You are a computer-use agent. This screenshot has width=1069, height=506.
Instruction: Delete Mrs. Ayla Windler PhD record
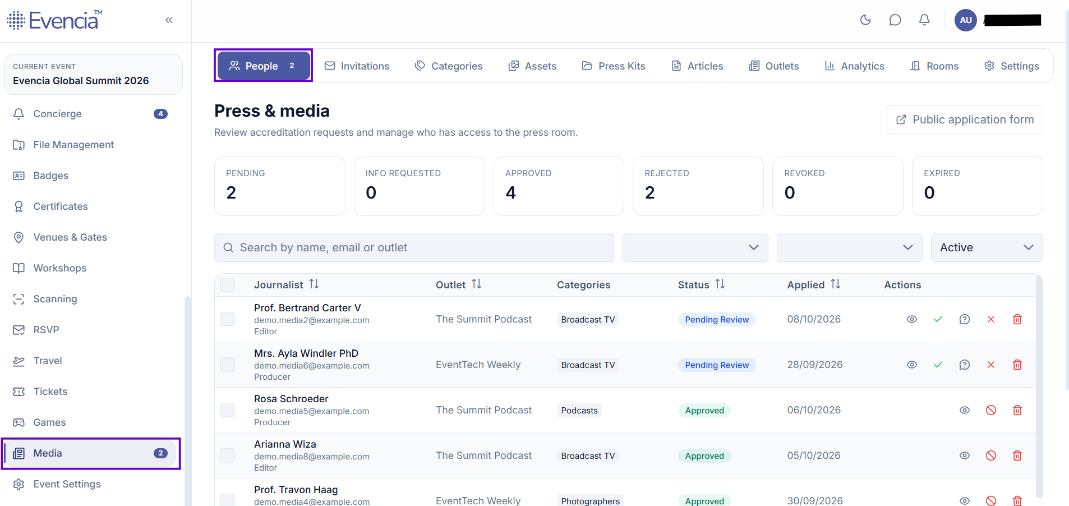coord(1017,365)
